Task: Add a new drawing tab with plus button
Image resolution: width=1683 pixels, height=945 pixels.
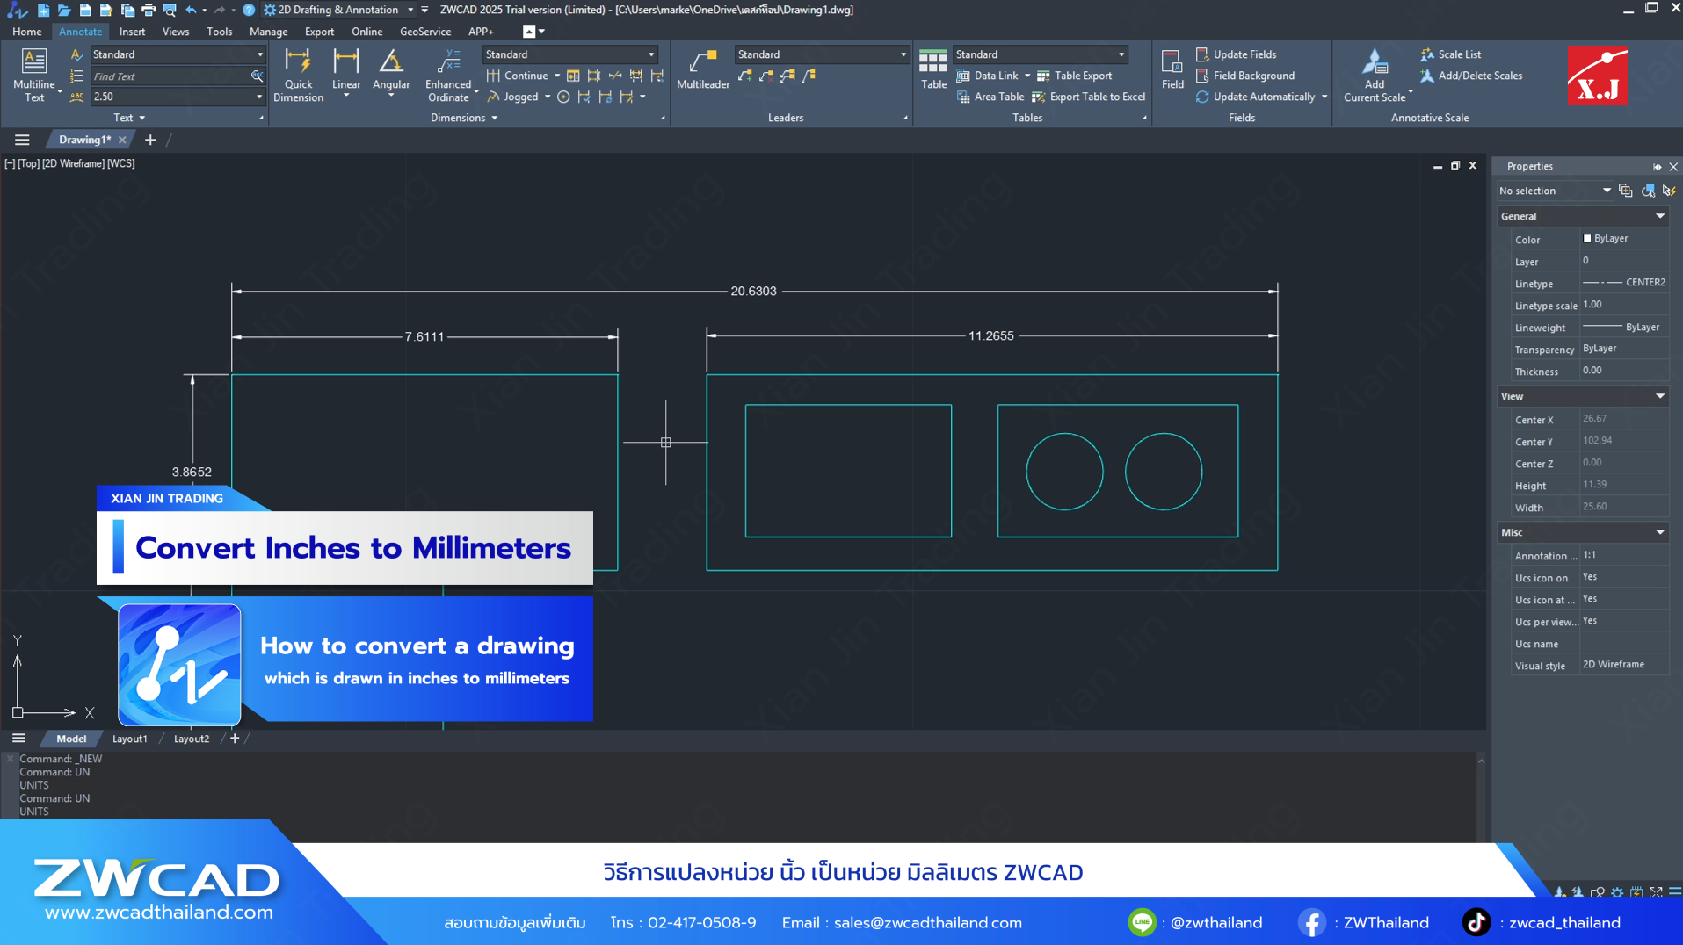Action: (x=150, y=140)
